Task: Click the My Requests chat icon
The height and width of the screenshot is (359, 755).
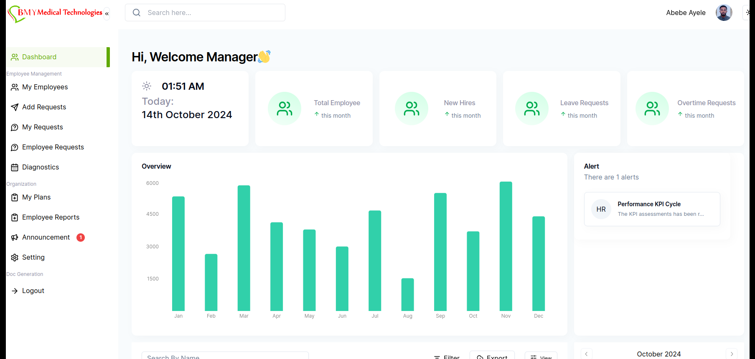Action: click(x=15, y=127)
